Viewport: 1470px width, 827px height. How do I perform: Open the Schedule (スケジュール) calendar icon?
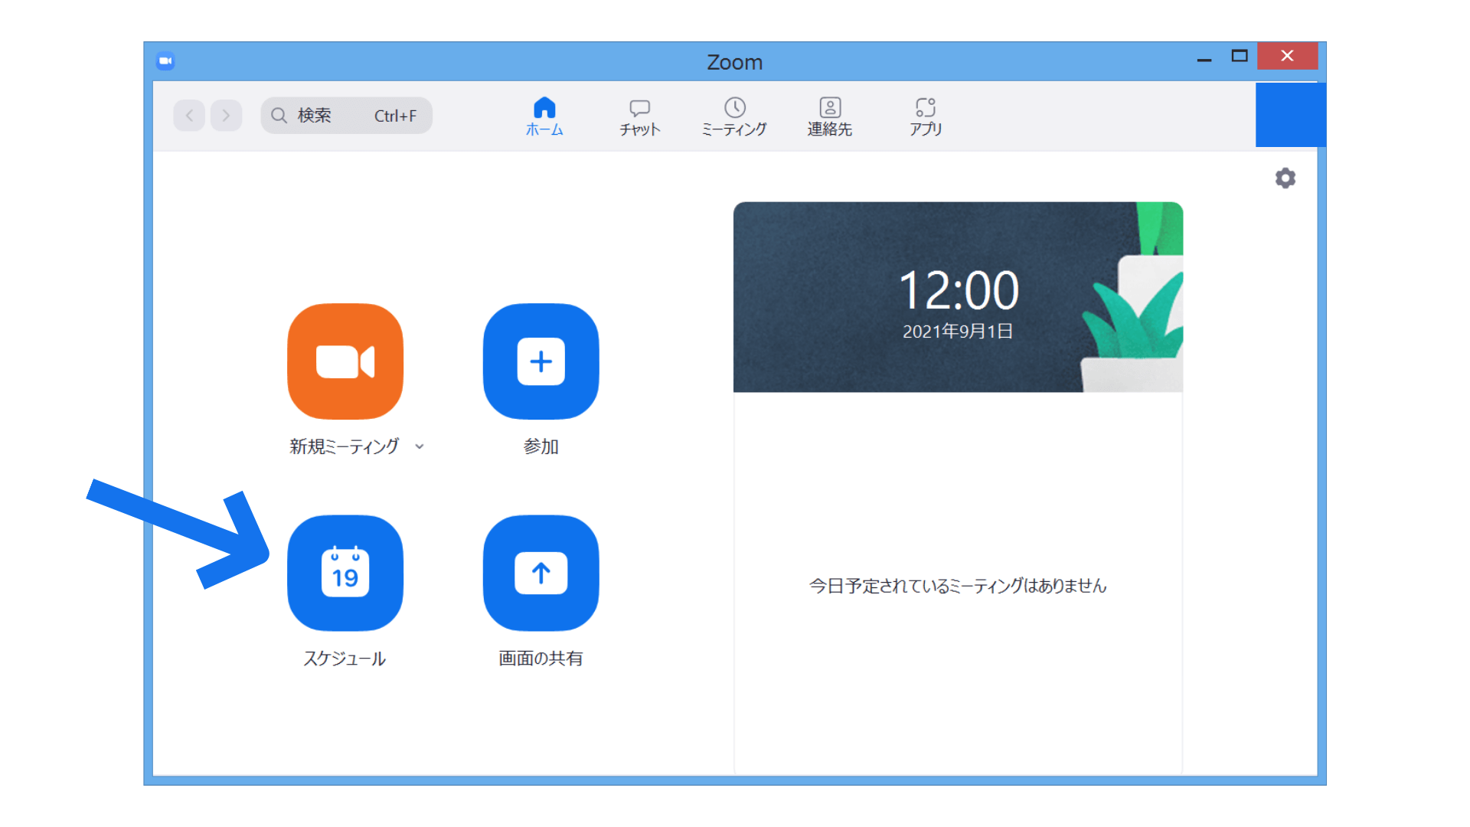pos(345,573)
